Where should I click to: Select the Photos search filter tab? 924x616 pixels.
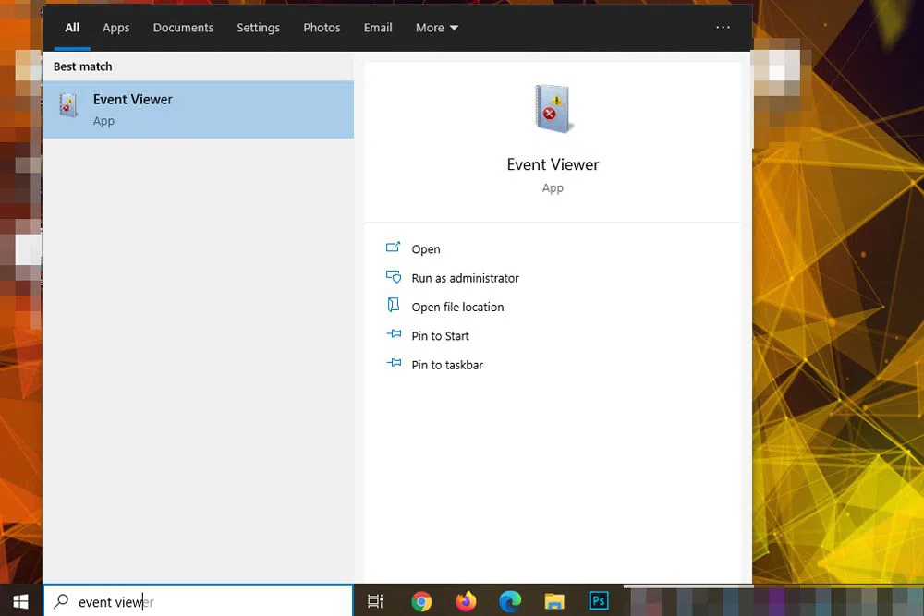[x=322, y=28]
